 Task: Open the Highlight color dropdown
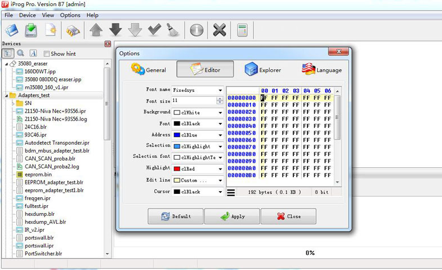pos(220,169)
